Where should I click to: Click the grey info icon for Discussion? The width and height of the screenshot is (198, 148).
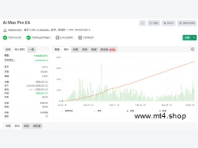tap(80, 38)
